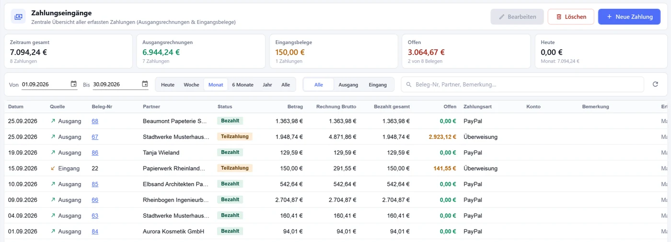Viewport: 671px width, 242px height.
Task: Click Rechnung Brutto value 4.871,86 €
Action: click(343, 137)
